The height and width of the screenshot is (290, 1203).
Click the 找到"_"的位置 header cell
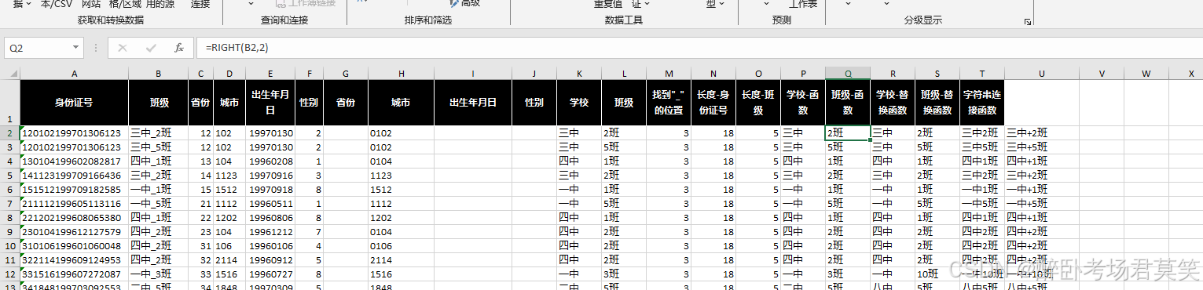[x=669, y=103]
